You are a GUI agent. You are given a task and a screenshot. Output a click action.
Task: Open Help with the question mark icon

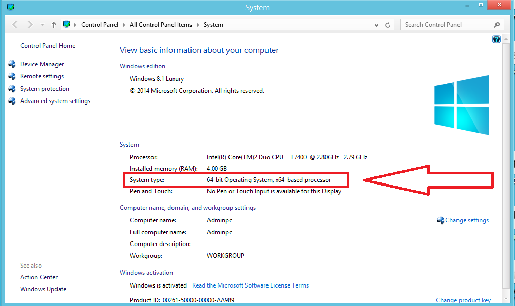click(496, 39)
